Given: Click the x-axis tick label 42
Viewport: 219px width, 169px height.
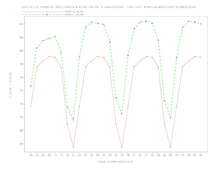Looking at the screenshot, I should coord(116,155).
